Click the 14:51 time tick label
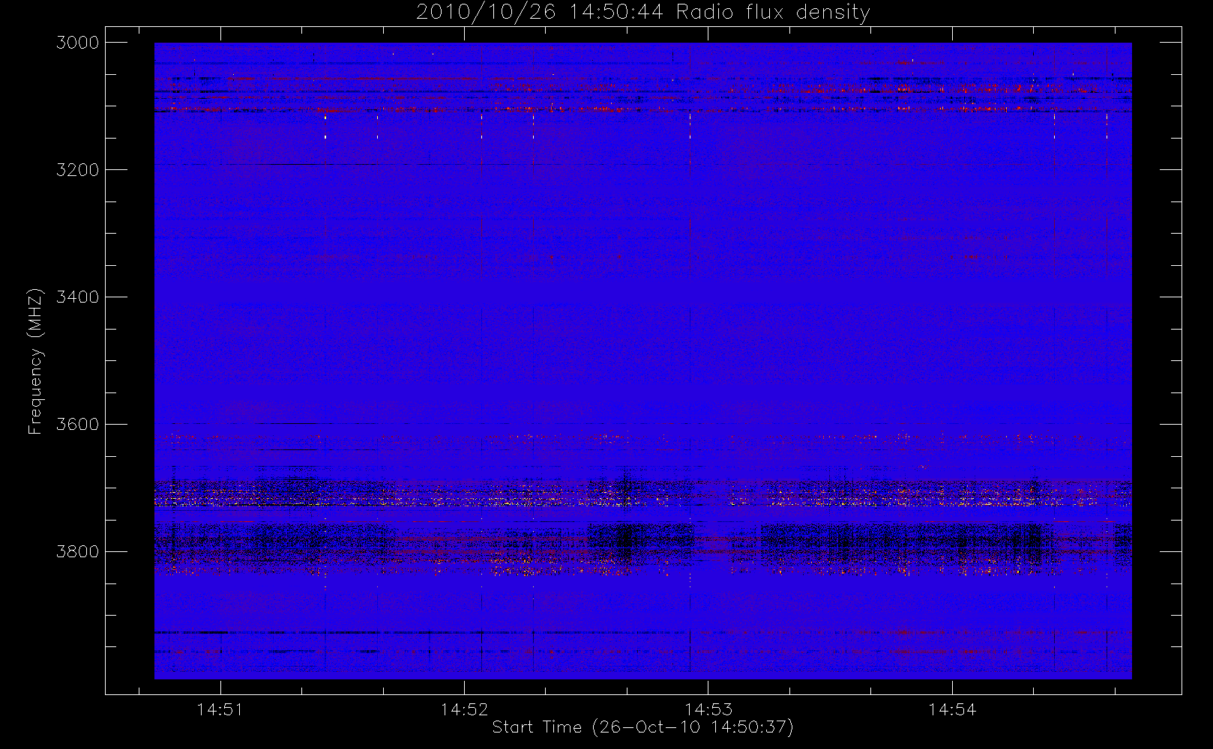The height and width of the screenshot is (749, 1213). click(220, 709)
